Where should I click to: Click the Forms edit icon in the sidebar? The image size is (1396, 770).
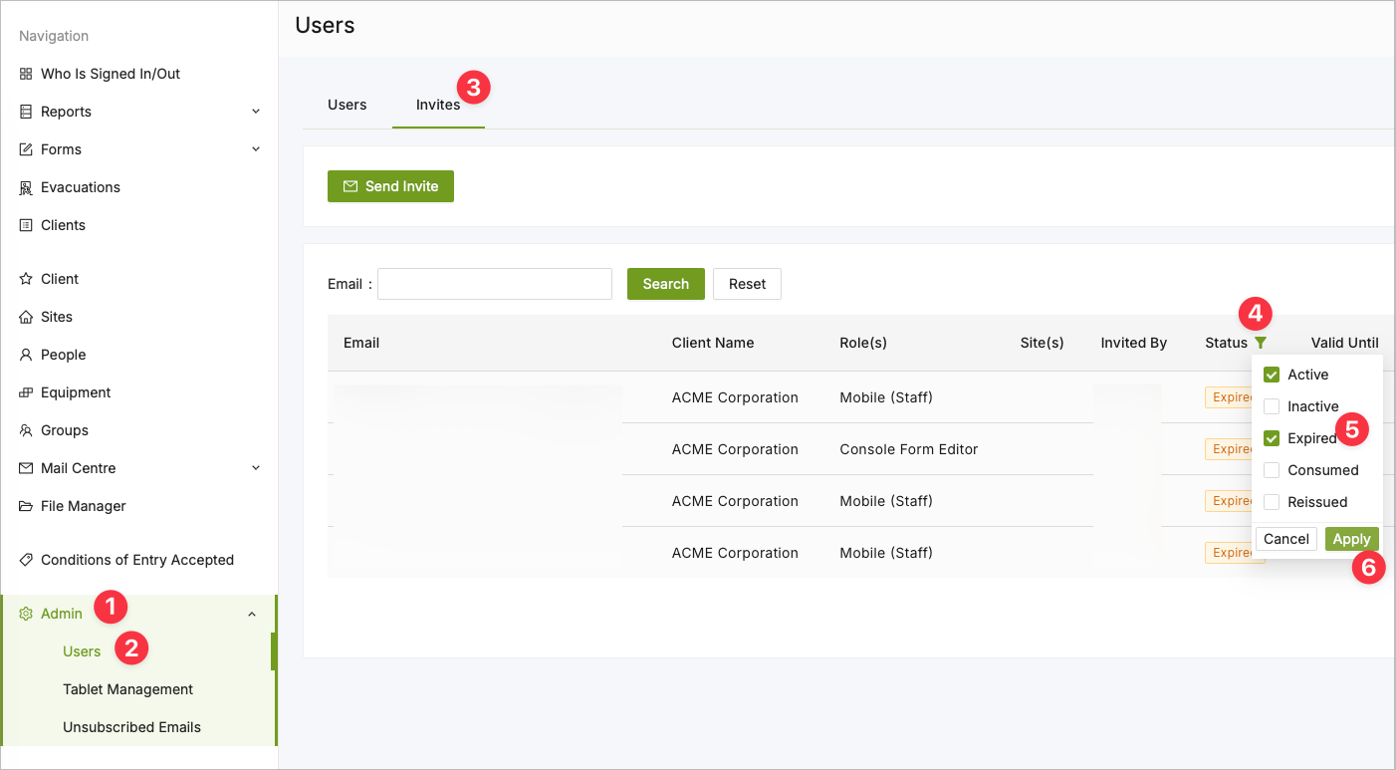click(26, 149)
